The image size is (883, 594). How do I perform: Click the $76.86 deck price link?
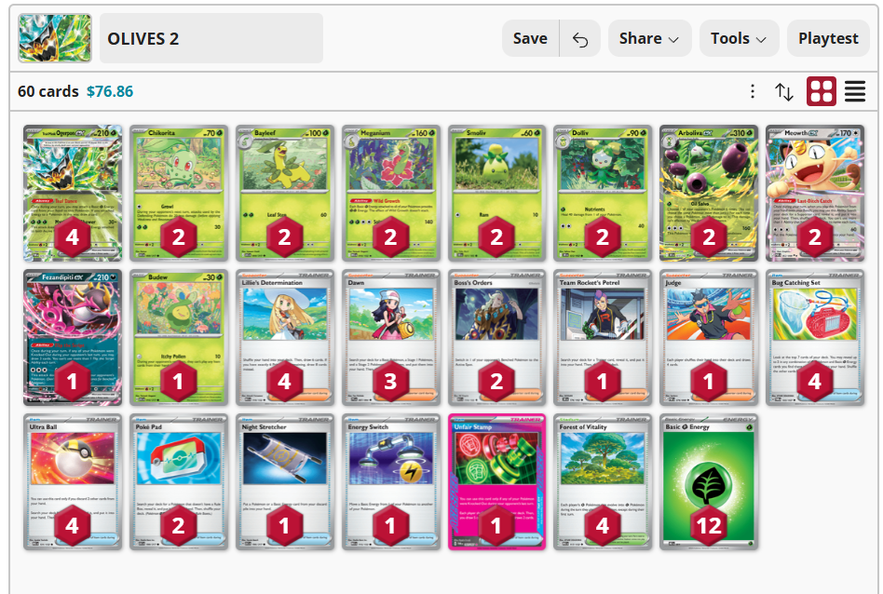coord(110,91)
